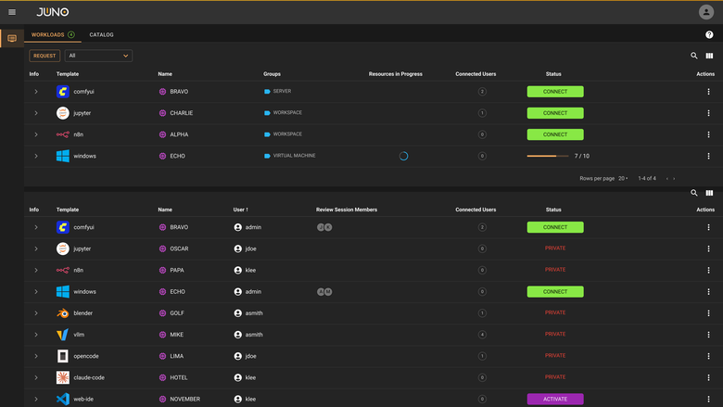Image resolution: width=723 pixels, height=407 pixels.
Task: Click the Request button
Action: [44, 56]
